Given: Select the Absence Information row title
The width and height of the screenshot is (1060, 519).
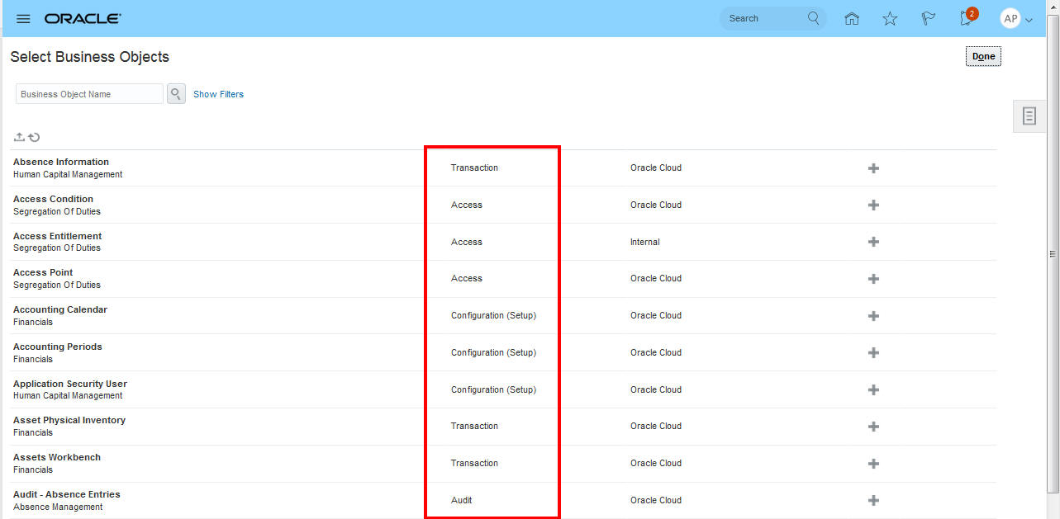Looking at the screenshot, I should 61,162.
